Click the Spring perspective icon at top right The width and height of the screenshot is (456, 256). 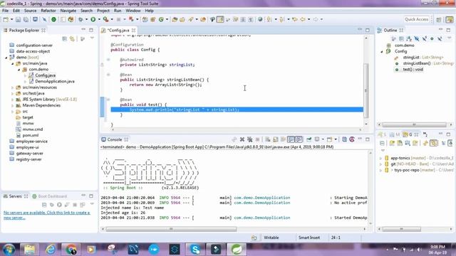point(450,19)
